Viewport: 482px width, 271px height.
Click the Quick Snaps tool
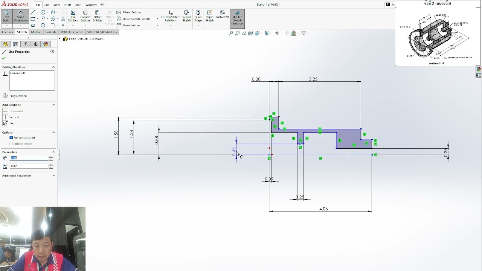tap(198, 16)
